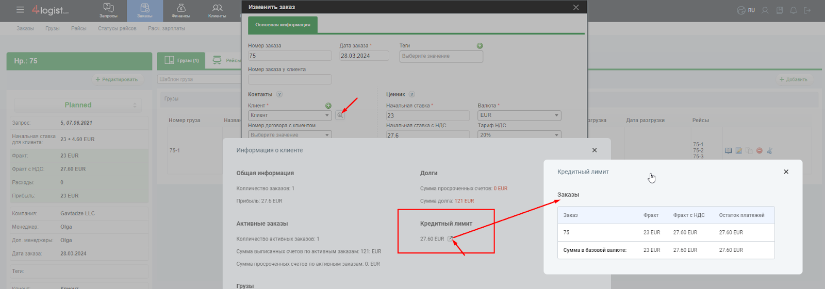Click the help icon next to Контакты

click(x=279, y=94)
